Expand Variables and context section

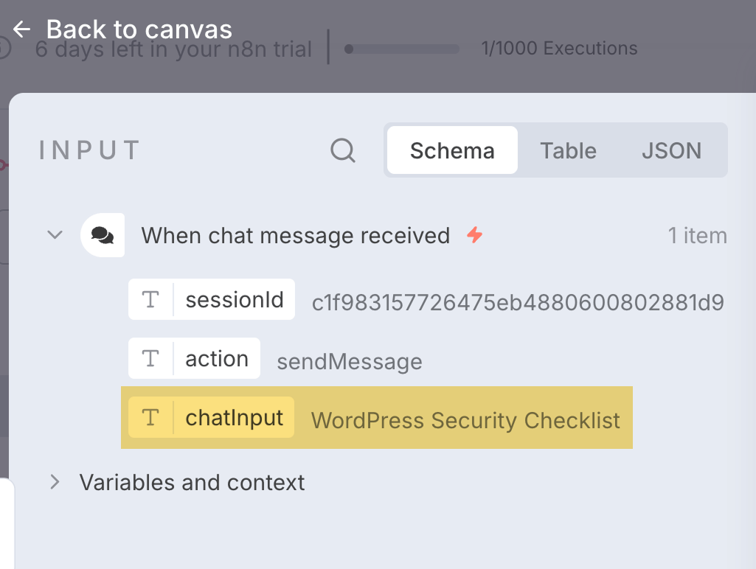[x=55, y=482]
